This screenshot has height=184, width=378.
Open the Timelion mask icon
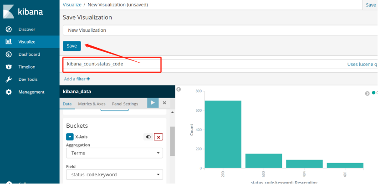coord(9,67)
